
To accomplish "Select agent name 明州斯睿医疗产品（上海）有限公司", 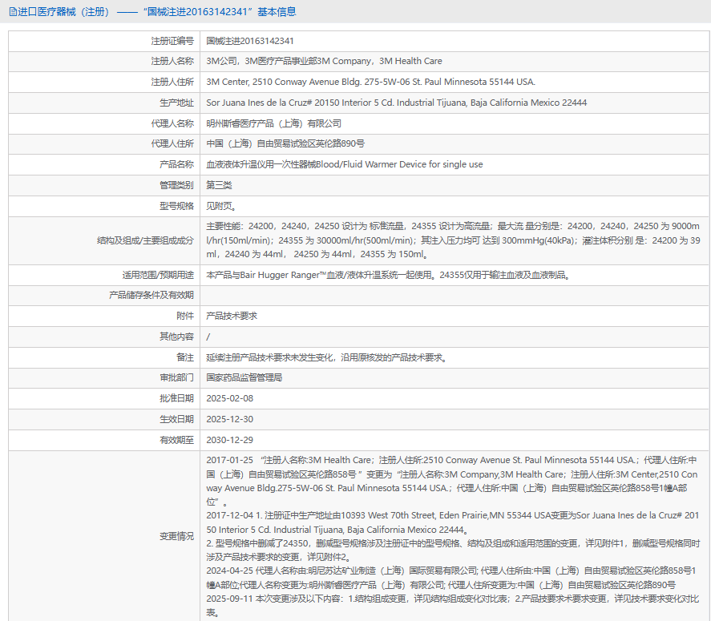I will 273,123.
